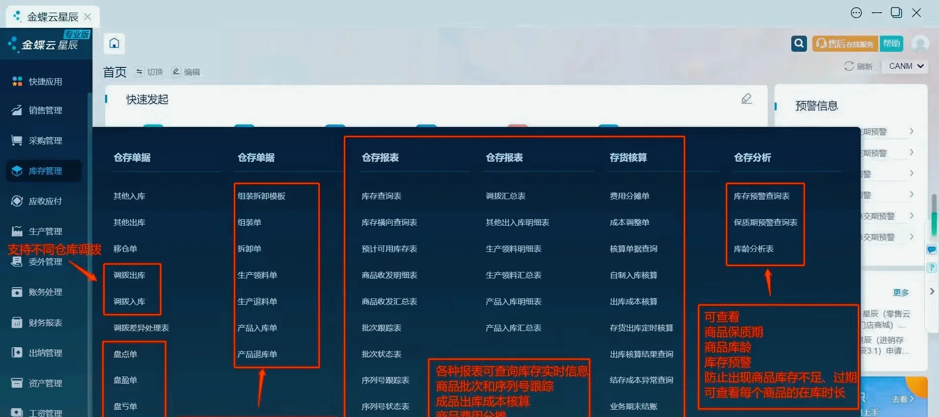This screenshot has width=939, height=417.
Task: Open 产品入库单 entry
Action: (x=257, y=328)
